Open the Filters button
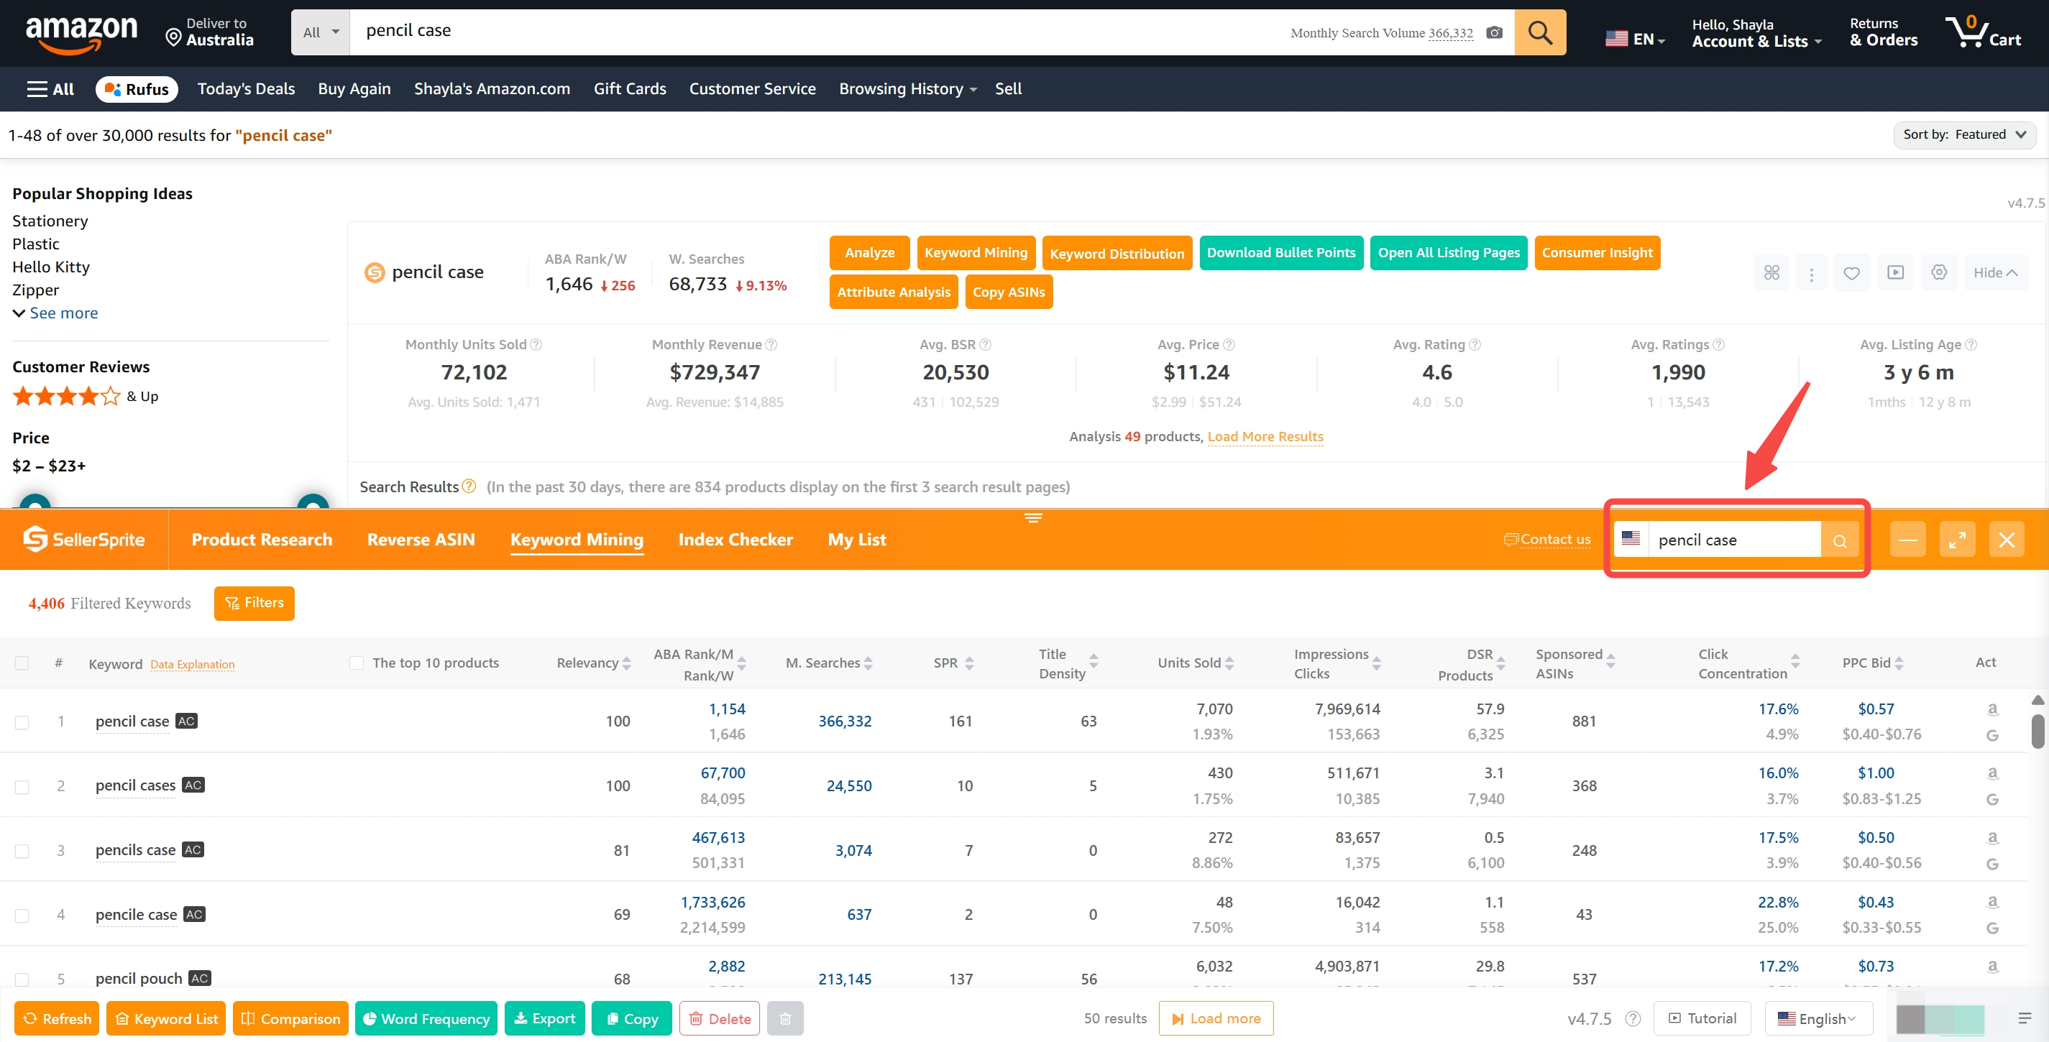Image resolution: width=2049 pixels, height=1042 pixels. click(x=254, y=603)
